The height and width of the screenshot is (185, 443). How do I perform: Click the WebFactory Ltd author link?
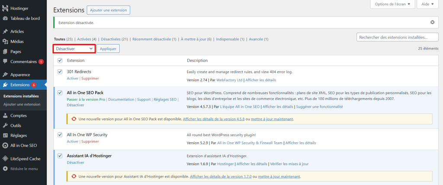point(229,80)
